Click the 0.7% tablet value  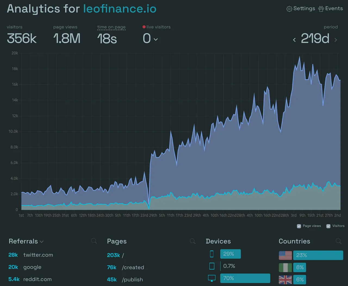pos(229,266)
